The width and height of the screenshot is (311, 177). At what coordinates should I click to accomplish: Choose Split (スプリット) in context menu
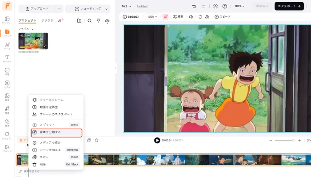pyautogui.click(x=56, y=125)
